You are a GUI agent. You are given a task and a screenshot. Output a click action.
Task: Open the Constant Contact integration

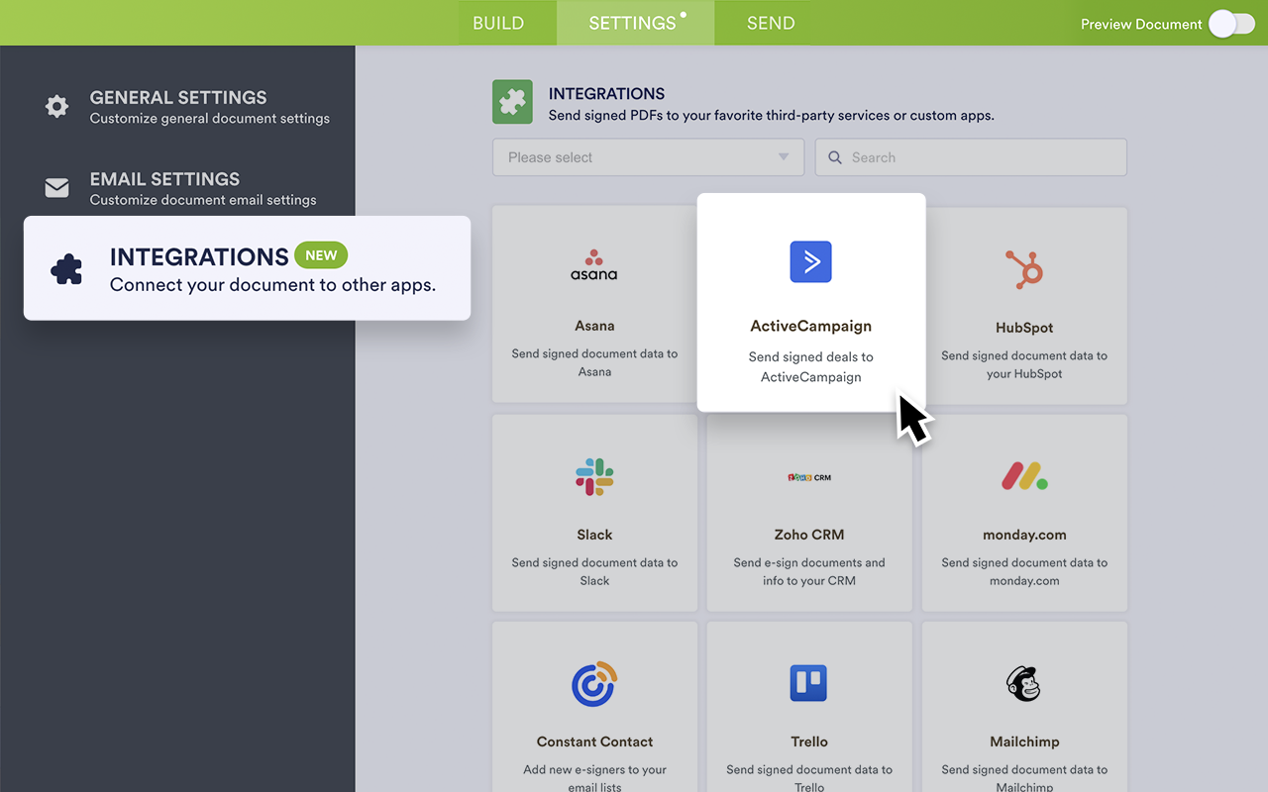(x=593, y=683)
